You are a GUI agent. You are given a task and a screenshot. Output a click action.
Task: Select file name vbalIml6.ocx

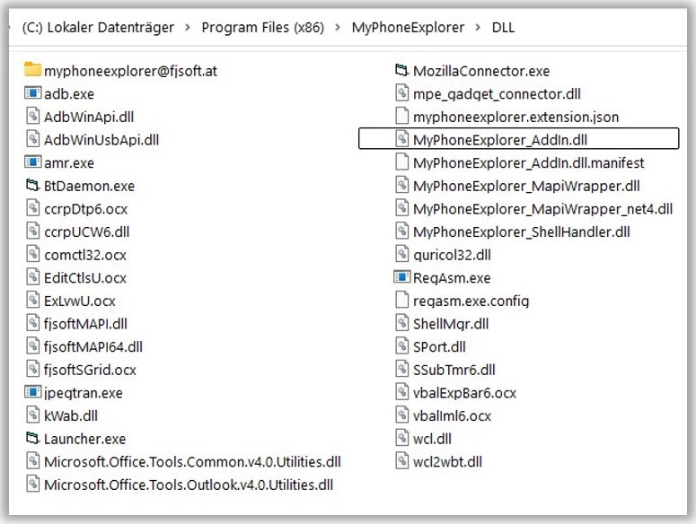tap(452, 415)
